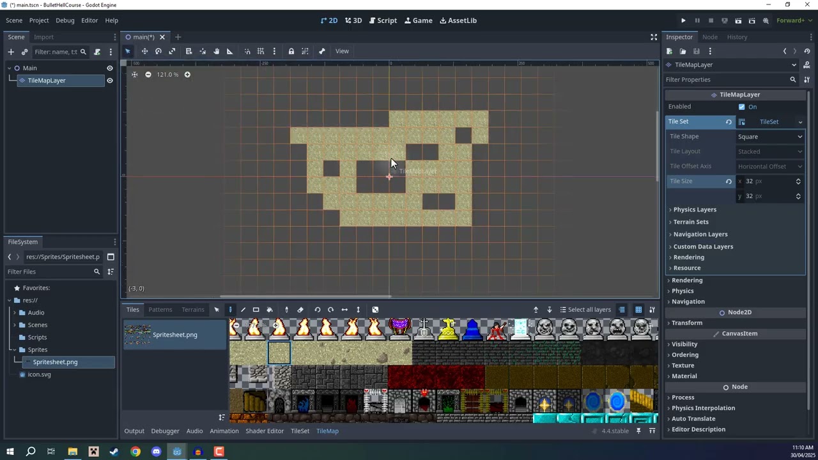Center the viewport view
818x460 pixels.
(x=134, y=75)
